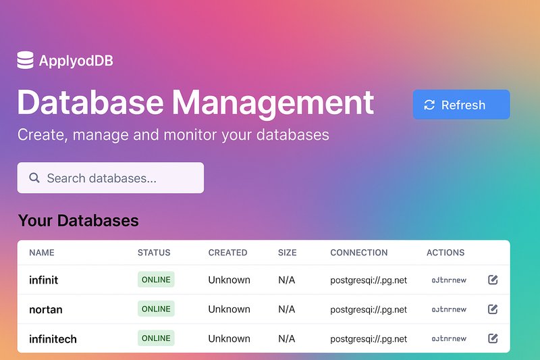
Task: Click the magnifier icon in search box
Action: [x=34, y=178]
